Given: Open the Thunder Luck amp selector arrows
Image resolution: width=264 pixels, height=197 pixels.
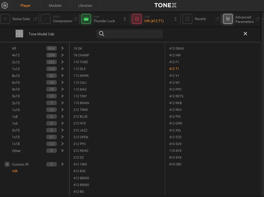Looking at the screenshot, I should (125, 19).
